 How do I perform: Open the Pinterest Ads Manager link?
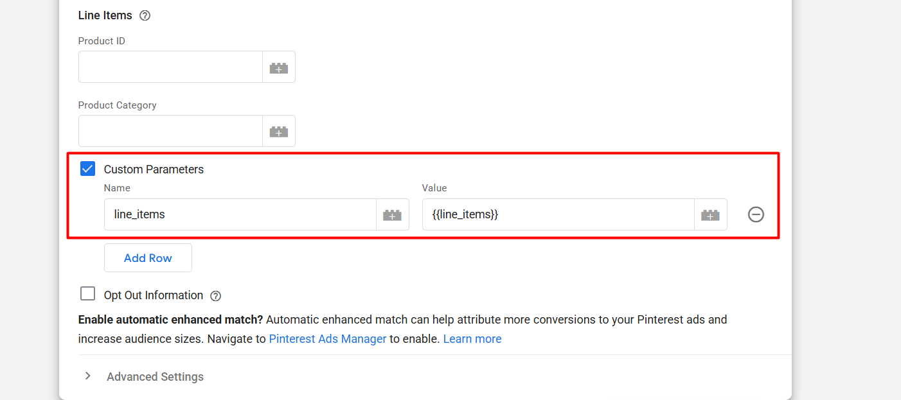(x=327, y=339)
